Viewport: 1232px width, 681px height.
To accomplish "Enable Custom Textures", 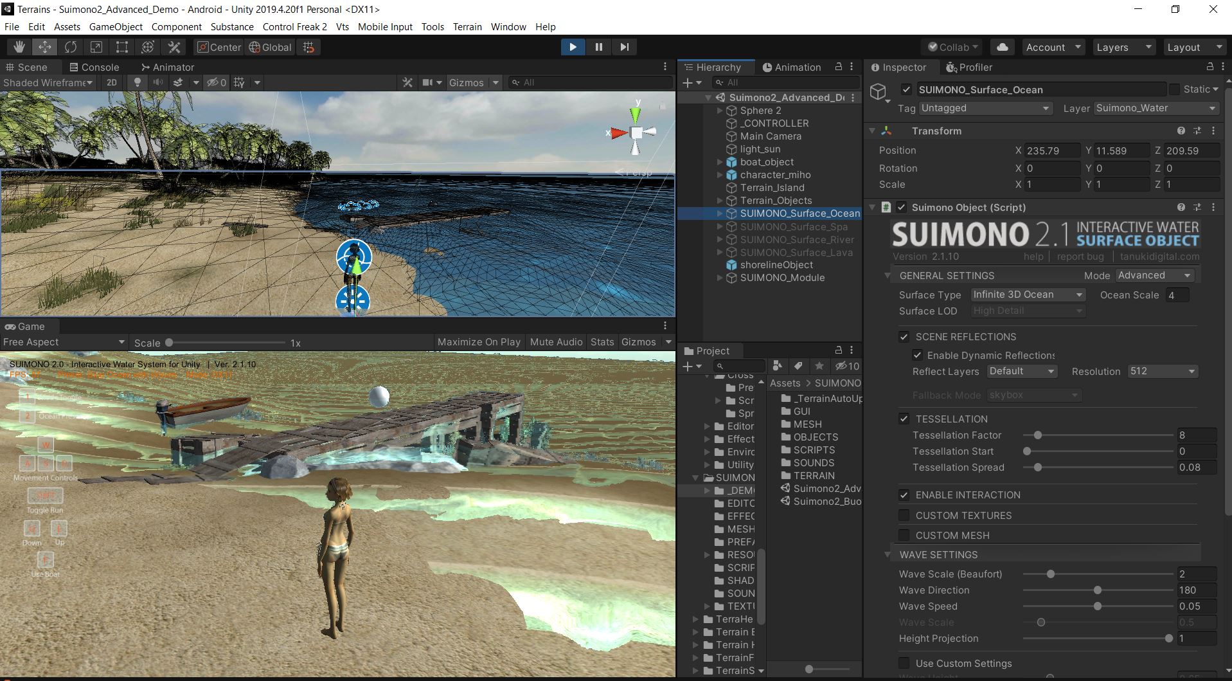I will tap(904, 515).
